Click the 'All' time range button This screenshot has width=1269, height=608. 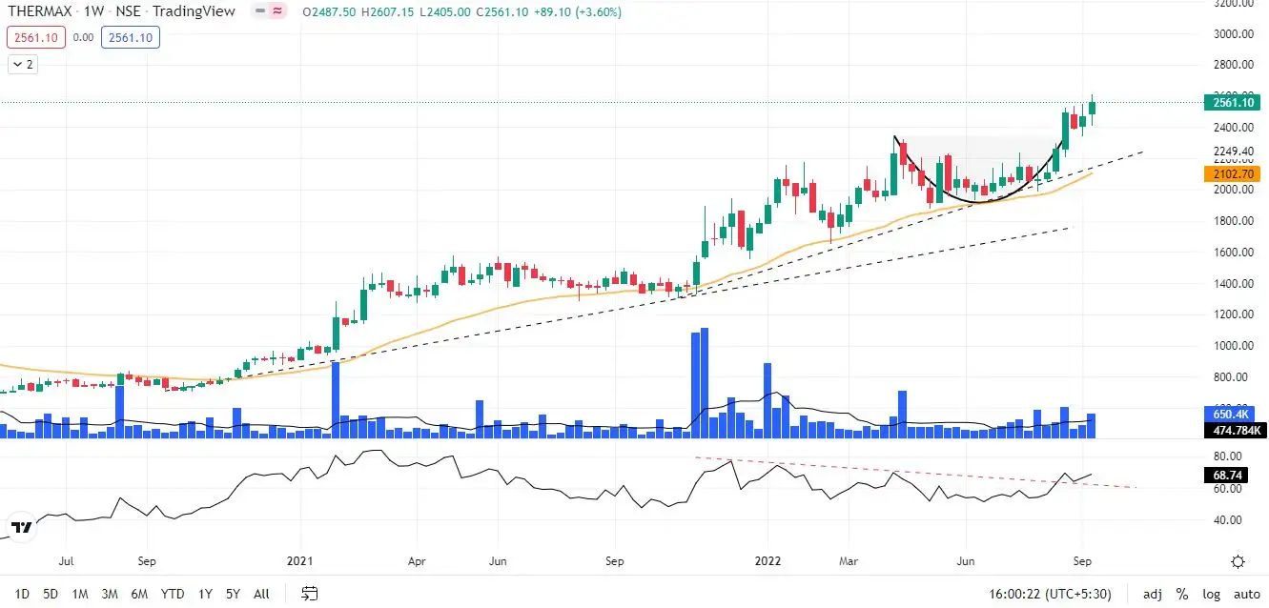coord(261,593)
